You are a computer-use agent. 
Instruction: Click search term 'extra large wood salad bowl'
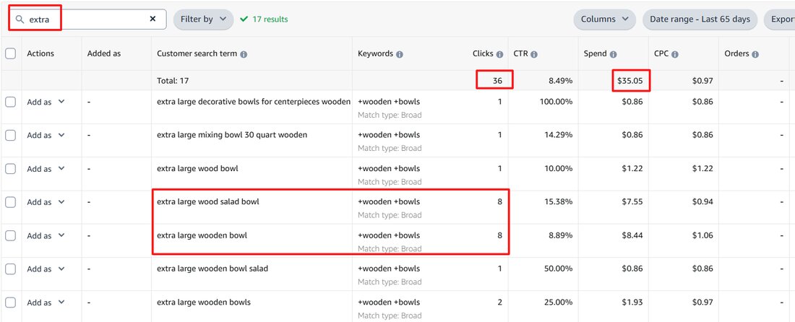[208, 201]
